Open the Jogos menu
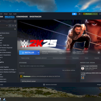This screenshot has height=101, width=101. [10, 14]
